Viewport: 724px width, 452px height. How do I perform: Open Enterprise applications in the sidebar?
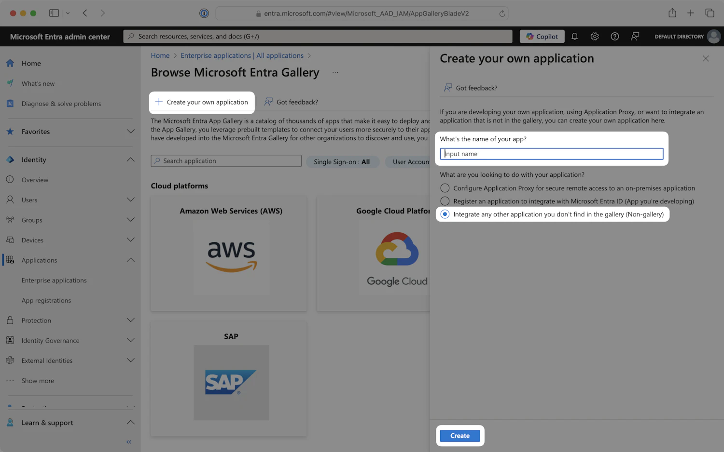coord(54,280)
